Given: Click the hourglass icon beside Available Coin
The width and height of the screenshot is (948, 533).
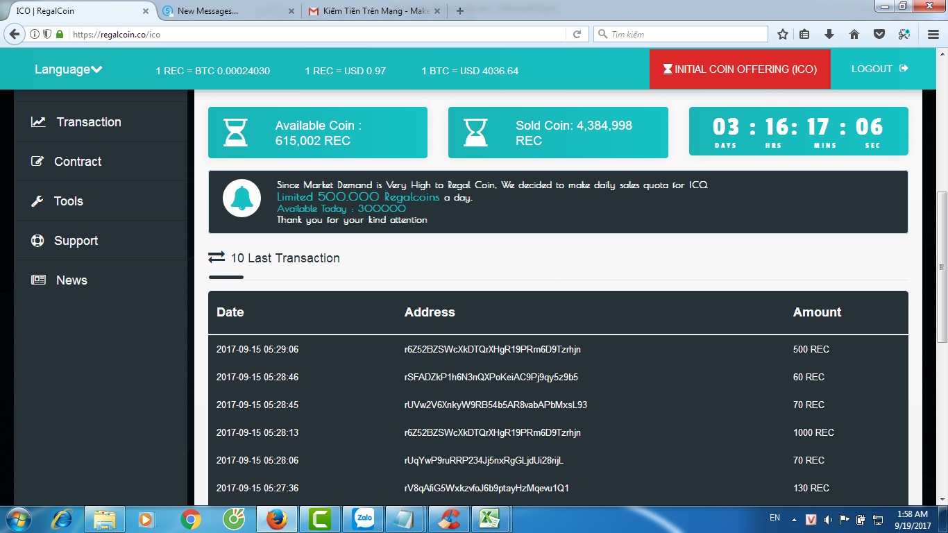Looking at the screenshot, I should [236, 133].
